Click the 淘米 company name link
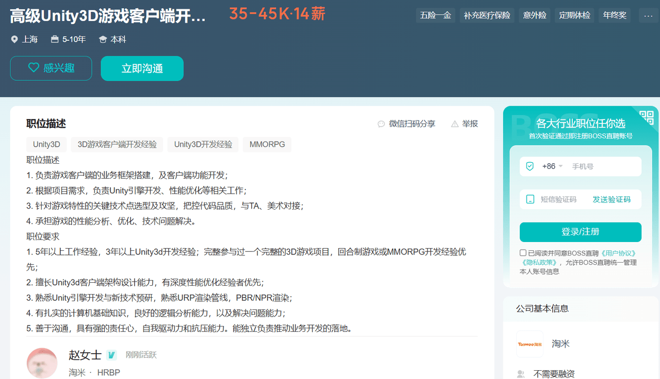660x379 pixels. [560, 344]
